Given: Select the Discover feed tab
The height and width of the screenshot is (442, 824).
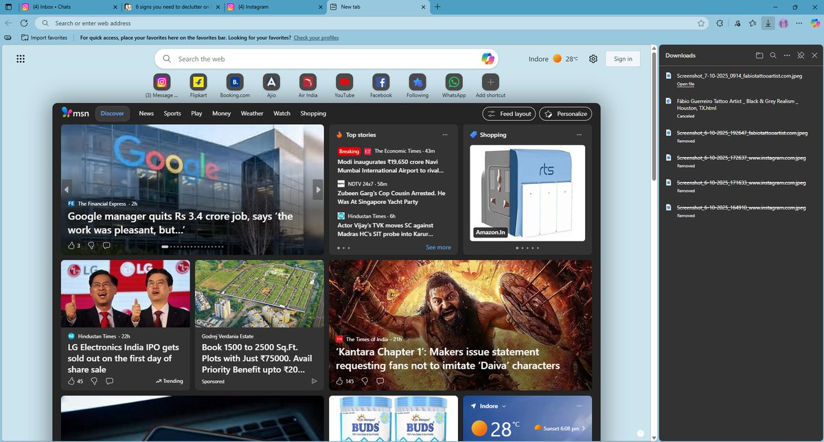Looking at the screenshot, I should point(113,113).
